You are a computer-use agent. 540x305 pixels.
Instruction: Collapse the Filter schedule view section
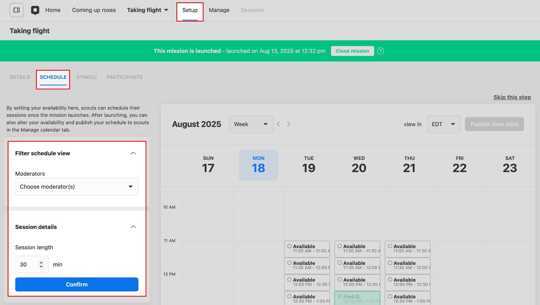133,153
